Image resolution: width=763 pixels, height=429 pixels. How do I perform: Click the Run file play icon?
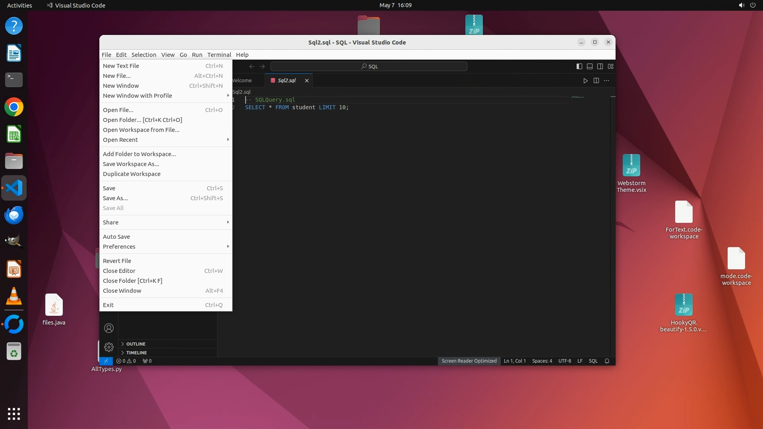coord(585,81)
